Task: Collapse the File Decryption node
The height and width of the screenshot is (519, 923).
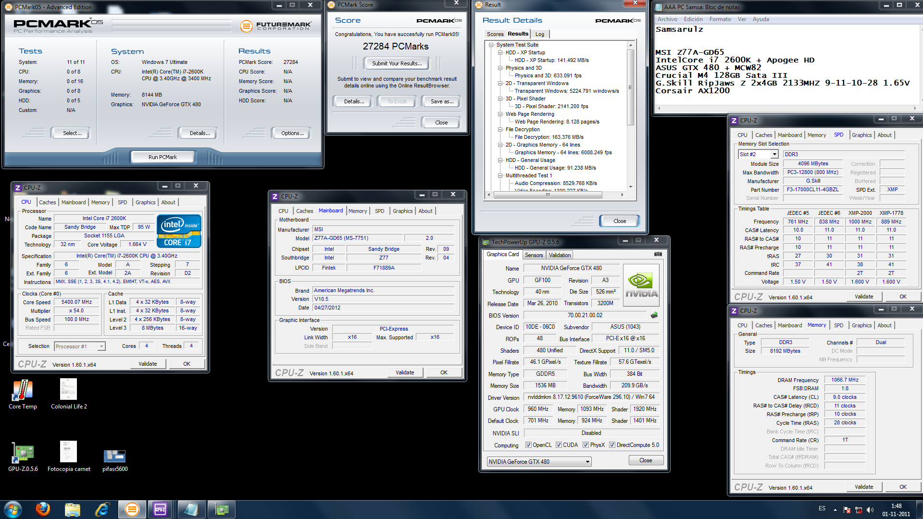Action: coord(500,129)
